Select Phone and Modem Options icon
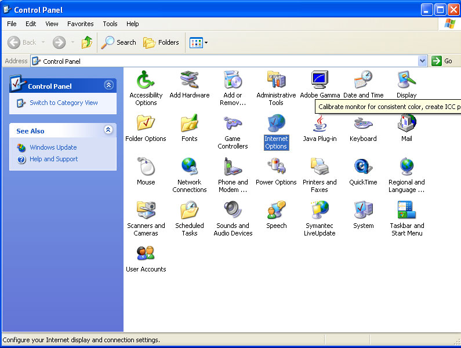Viewport: 461px width, 348px height. tap(233, 175)
